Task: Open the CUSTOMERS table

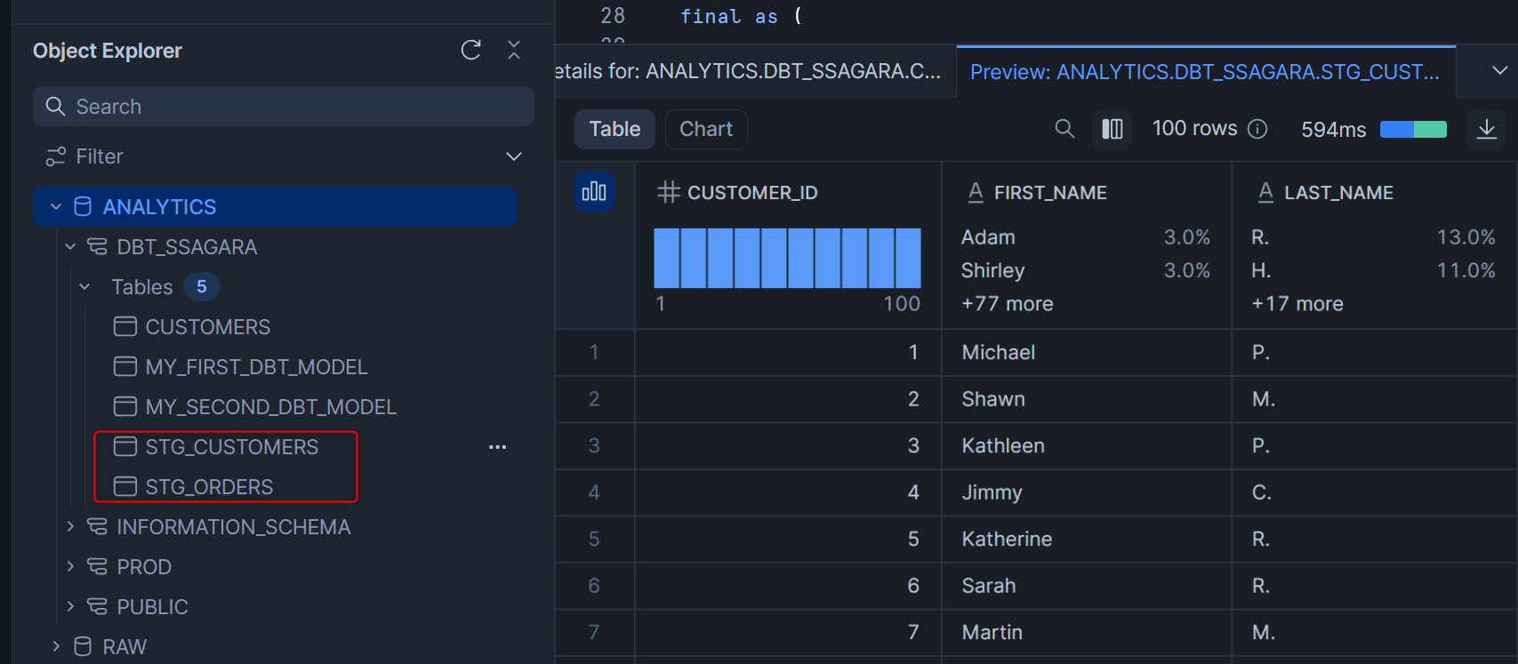Action: (x=207, y=327)
